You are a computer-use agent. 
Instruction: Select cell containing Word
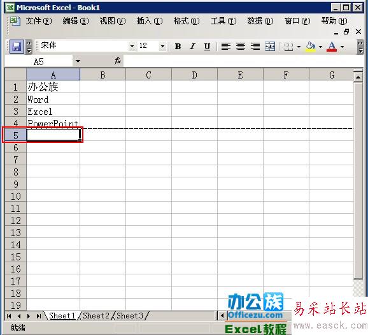pos(53,99)
